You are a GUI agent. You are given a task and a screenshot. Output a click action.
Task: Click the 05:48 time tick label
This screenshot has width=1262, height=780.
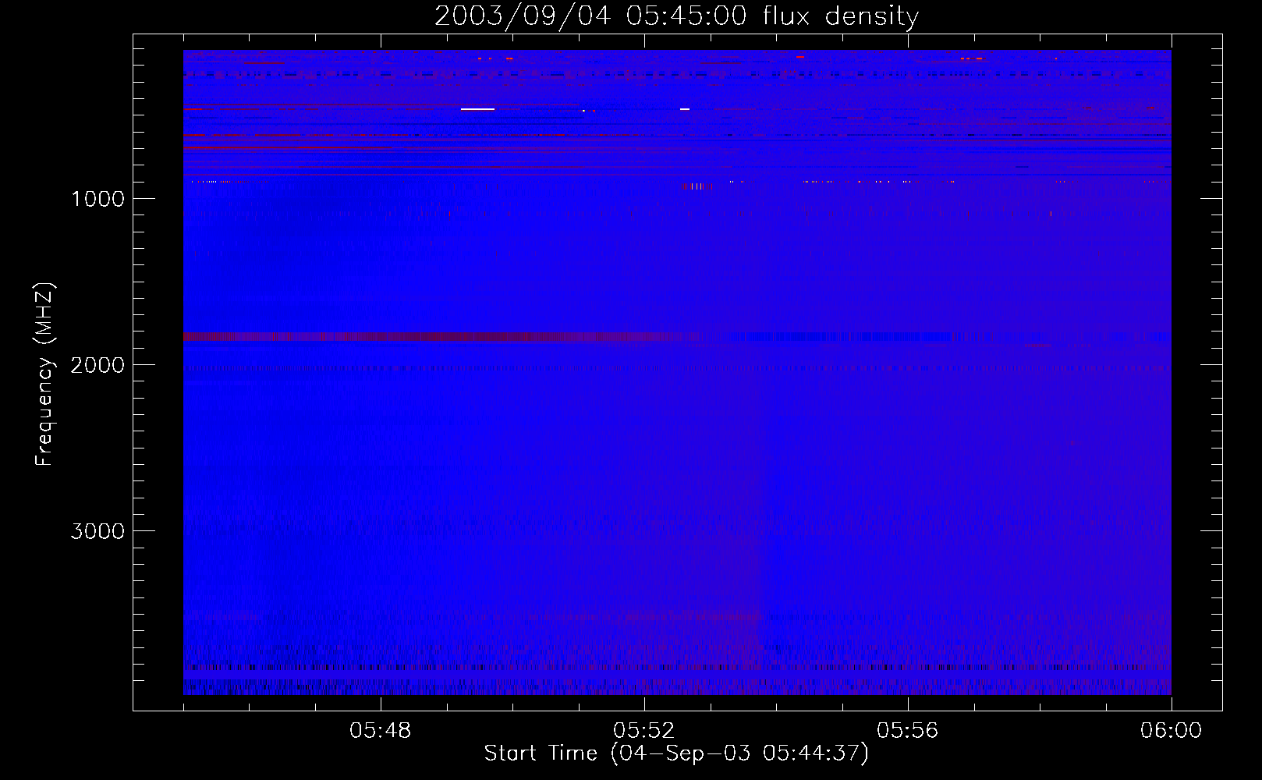(381, 731)
